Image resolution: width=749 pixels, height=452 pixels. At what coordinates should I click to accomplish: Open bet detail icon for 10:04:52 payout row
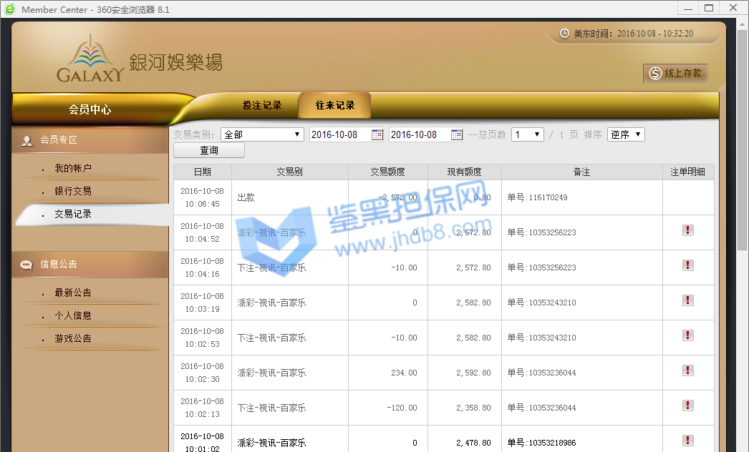(688, 230)
